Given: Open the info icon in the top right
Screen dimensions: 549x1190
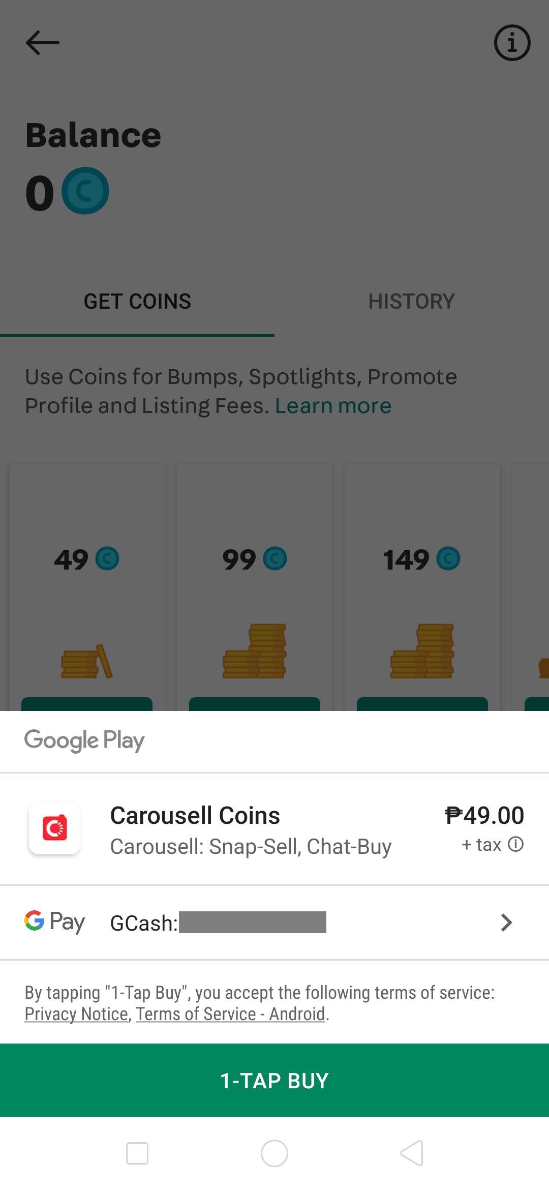Looking at the screenshot, I should click(512, 43).
